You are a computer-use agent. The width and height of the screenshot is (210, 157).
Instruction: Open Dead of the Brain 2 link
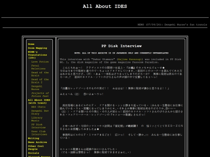pyautogui.click(x=40, y=81)
